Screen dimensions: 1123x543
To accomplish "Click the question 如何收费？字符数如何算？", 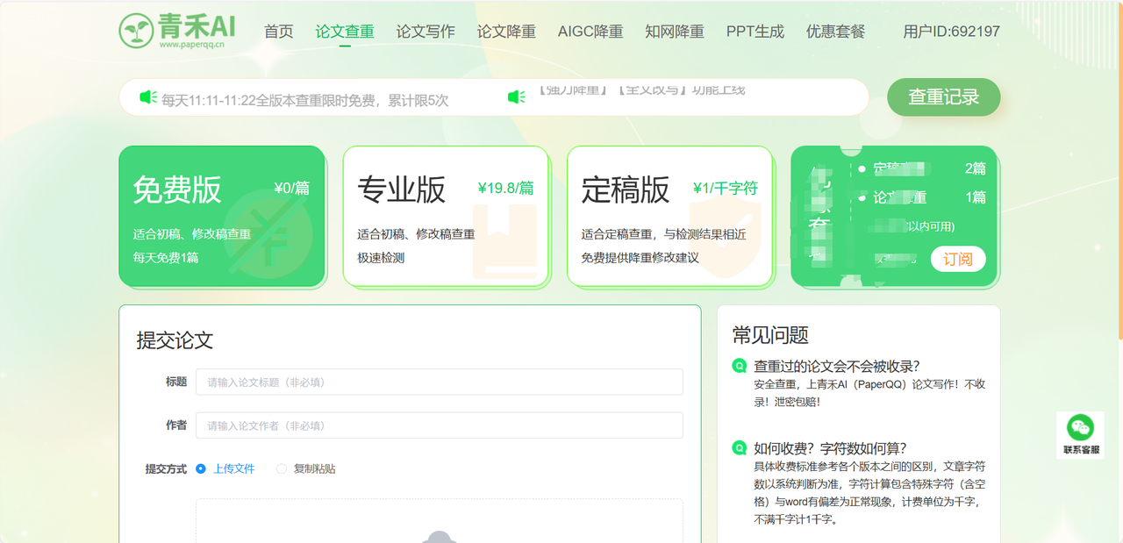I will point(830,447).
